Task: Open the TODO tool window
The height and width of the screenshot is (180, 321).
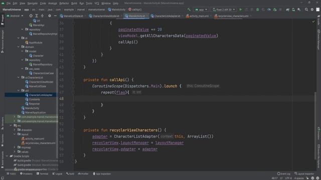Action: coord(11,174)
